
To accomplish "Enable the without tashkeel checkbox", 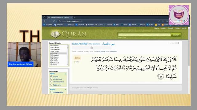I will coord(51,82).
